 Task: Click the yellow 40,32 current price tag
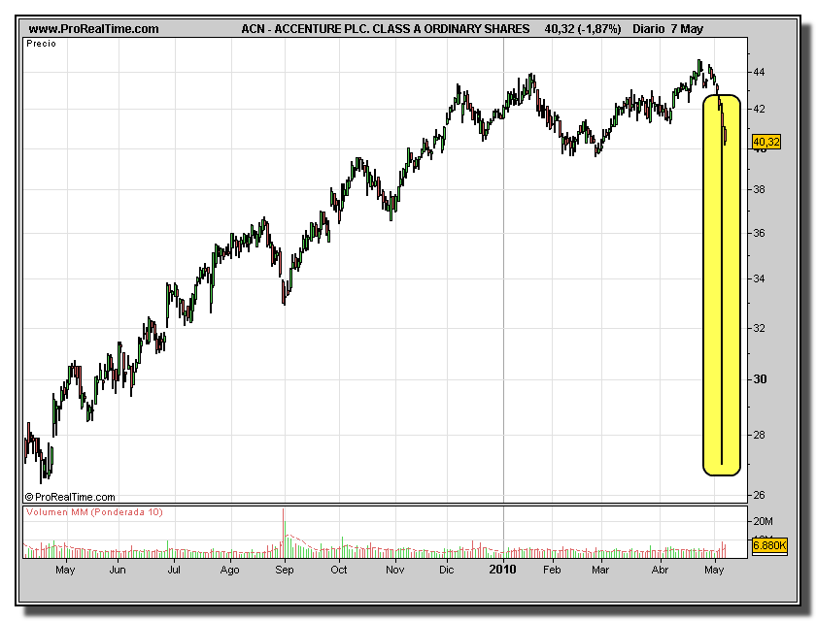[766, 142]
